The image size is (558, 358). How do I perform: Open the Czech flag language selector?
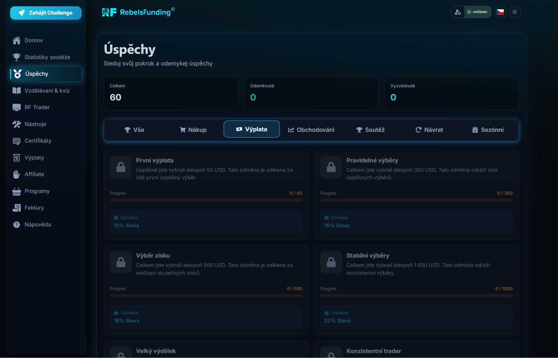point(500,12)
